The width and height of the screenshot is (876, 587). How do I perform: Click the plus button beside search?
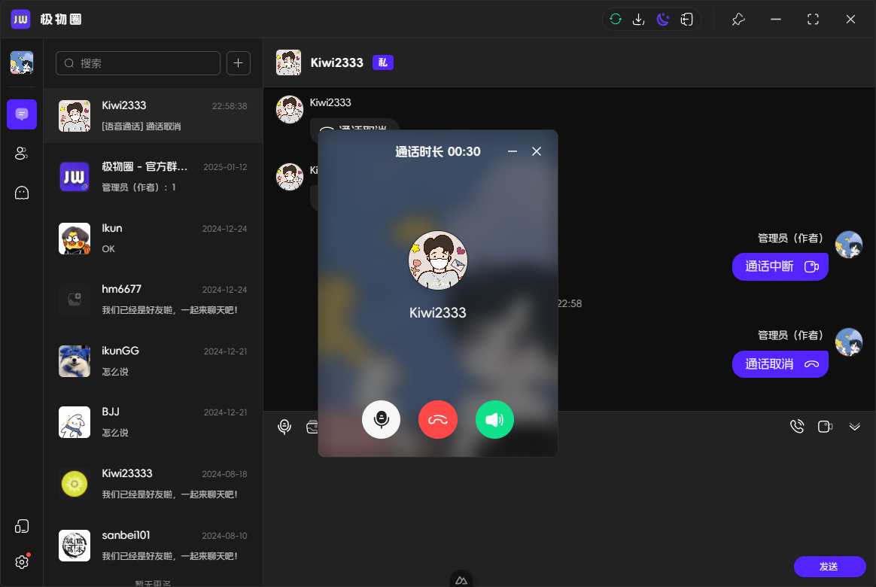239,63
